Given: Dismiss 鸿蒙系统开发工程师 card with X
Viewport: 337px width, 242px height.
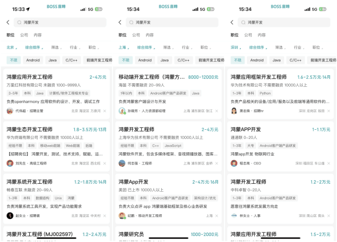Looking at the screenshot, I should (105, 216).
